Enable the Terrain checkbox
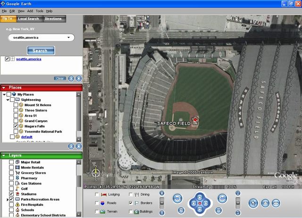 tap(97, 211)
